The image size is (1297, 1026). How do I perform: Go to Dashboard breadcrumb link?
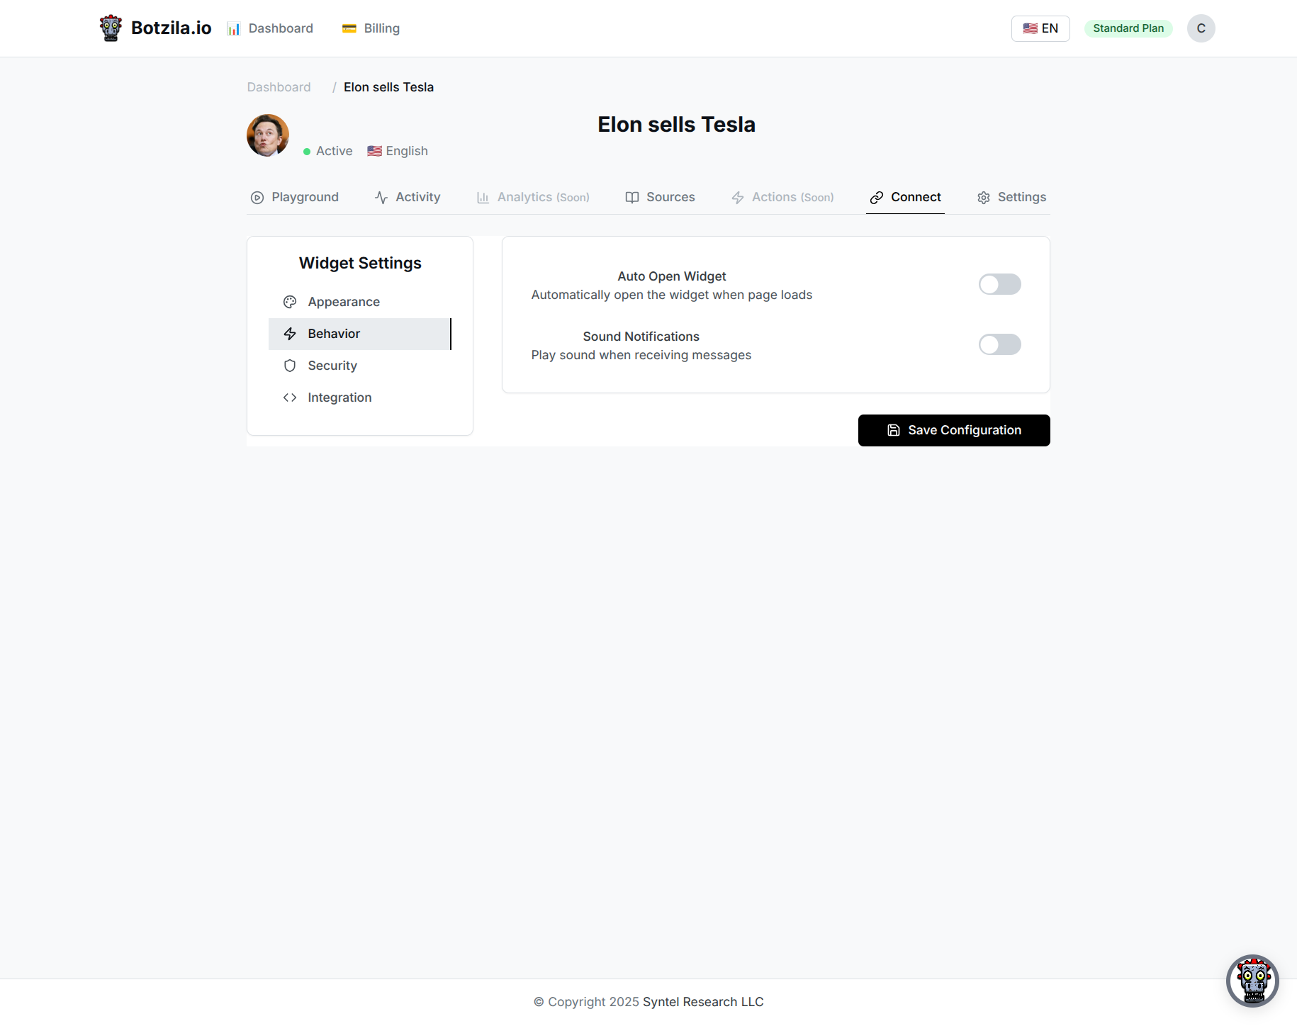[x=279, y=87]
